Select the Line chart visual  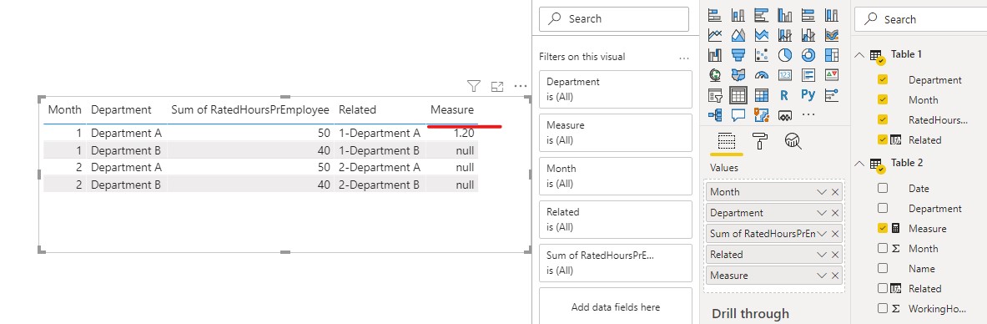click(715, 35)
